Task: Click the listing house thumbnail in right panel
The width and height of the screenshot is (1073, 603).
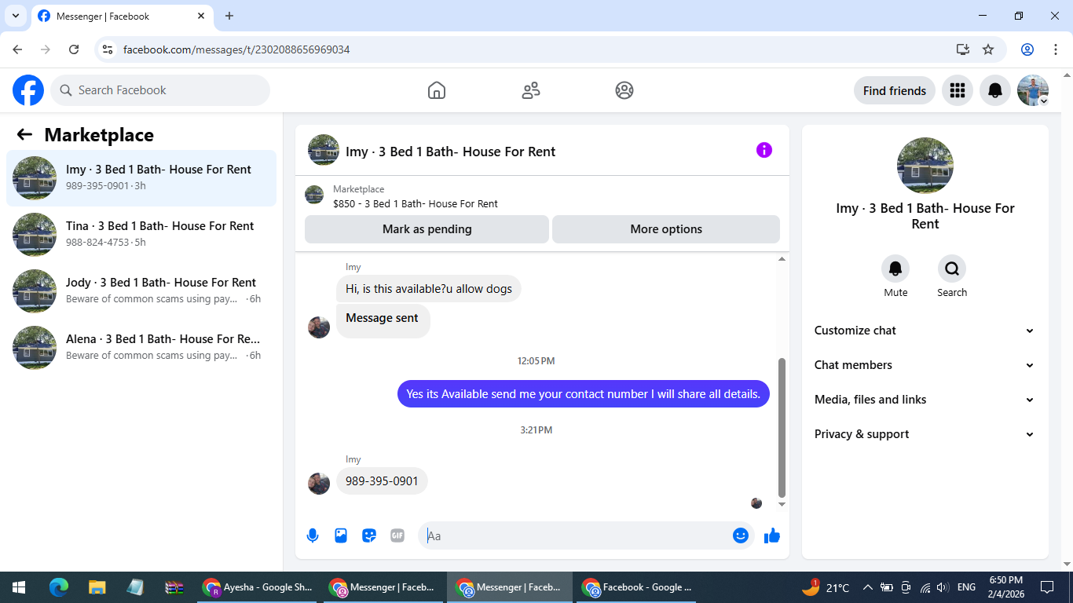Action: tap(925, 166)
